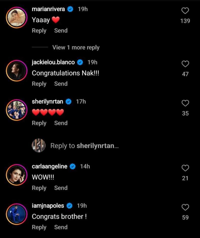
Task: Like marianrivera's "Yaaay" comment
Action: tap(185, 11)
